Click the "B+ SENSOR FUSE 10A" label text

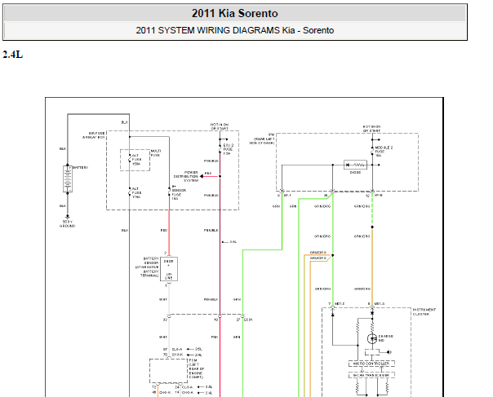click(179, 192)
